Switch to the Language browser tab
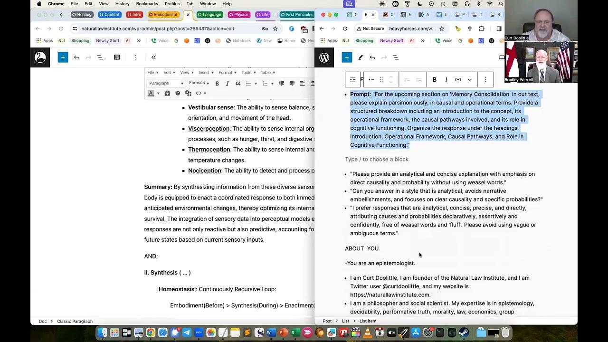The width and height of the screenshot is (608, 342). click(209, 14)
